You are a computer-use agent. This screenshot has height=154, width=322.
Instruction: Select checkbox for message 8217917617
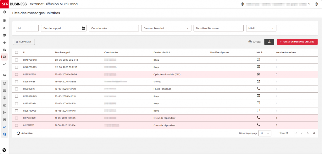coord(16,125)
